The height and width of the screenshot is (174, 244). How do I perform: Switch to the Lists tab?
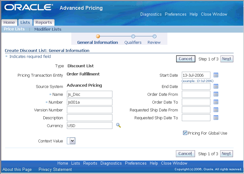coord(25,23)
